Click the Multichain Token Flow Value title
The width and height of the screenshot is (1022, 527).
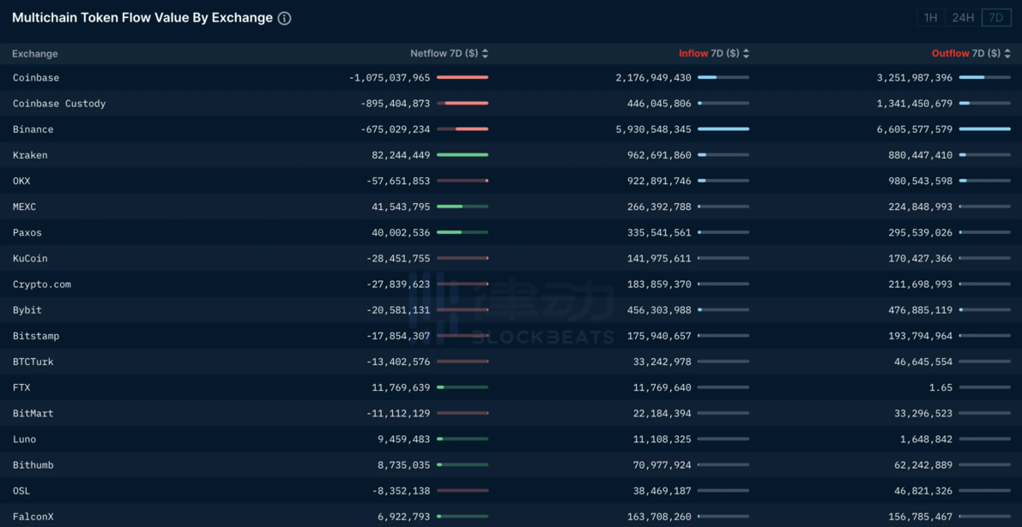click(142, 18)
